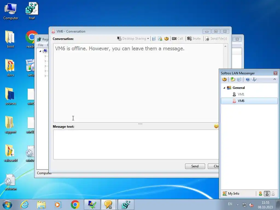Image resolution: width=280 pixels, height=210 pixels.
Task: Select user VM1 in Messenger list
Action: tap(241, 94)
